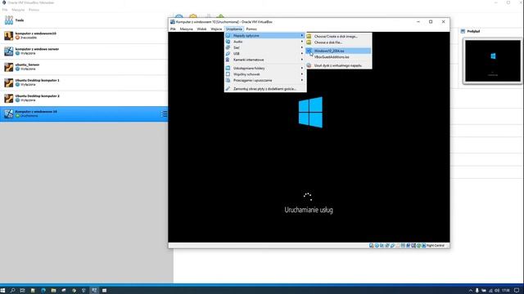The width and height of the screenshot is (524, 294).
Task: Click the folder icon beside Choose a disk file
Action: (x=309, y=42)
